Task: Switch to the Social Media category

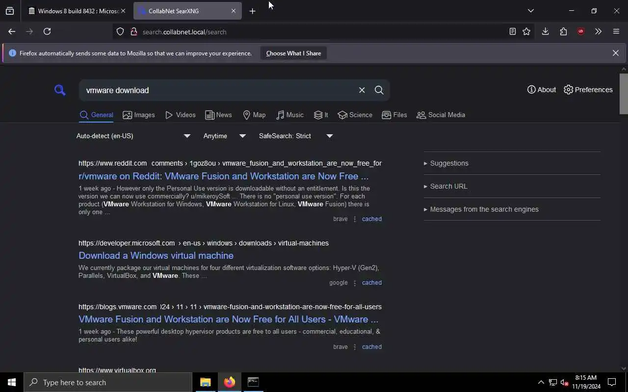Action: 441,115
